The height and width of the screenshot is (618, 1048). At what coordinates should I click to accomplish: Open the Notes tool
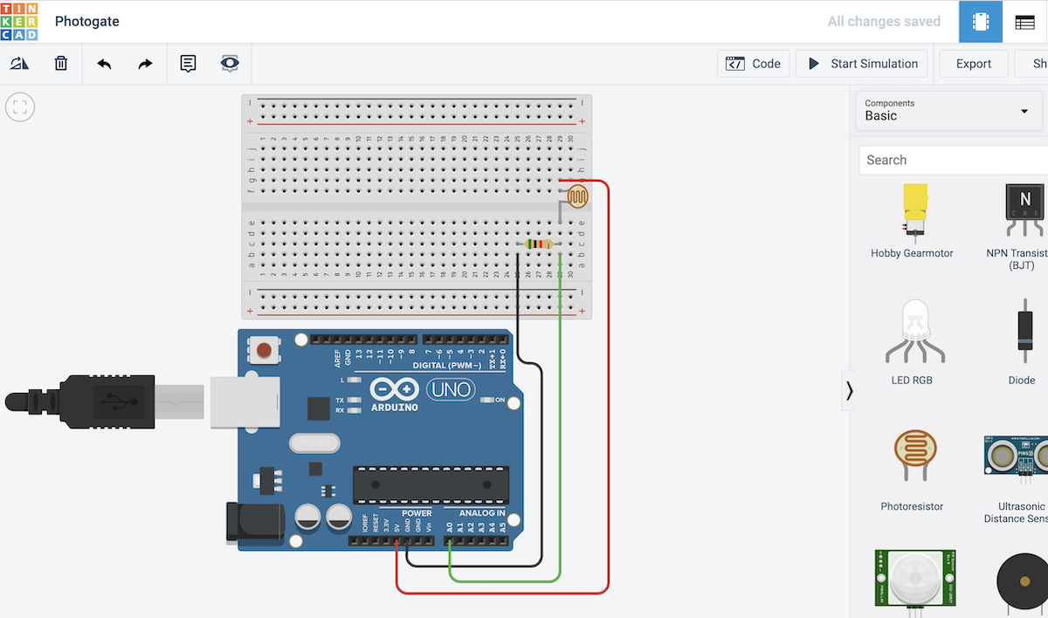pos(187,63)
